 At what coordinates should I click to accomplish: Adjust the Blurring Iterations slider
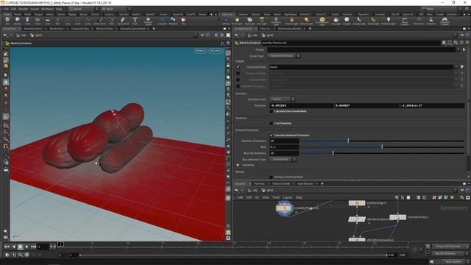pyautogui.click(x=383, y=153)
